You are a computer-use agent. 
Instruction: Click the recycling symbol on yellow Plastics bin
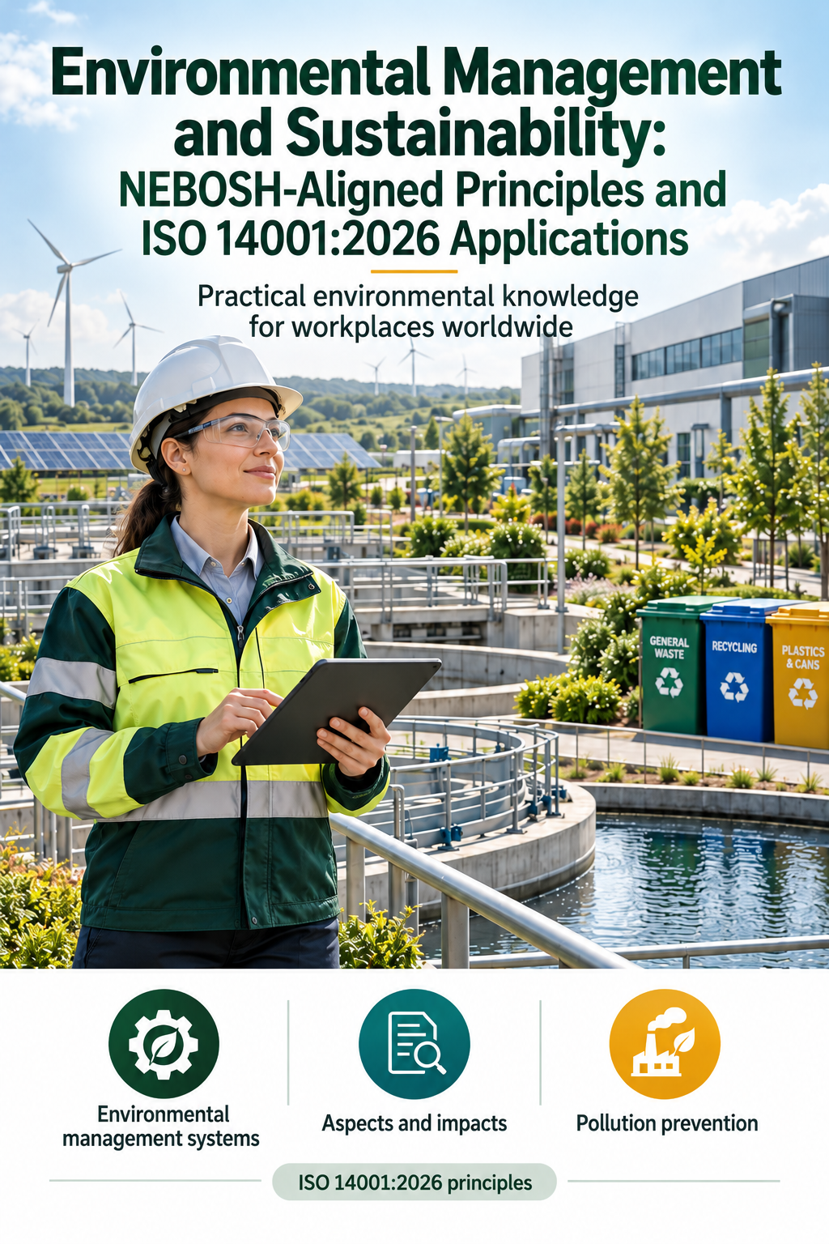click(802, 692)
